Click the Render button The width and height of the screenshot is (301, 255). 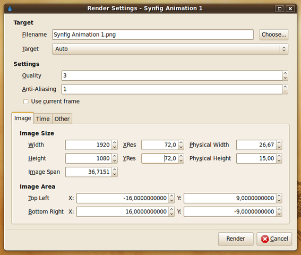[x=236, y=239]
